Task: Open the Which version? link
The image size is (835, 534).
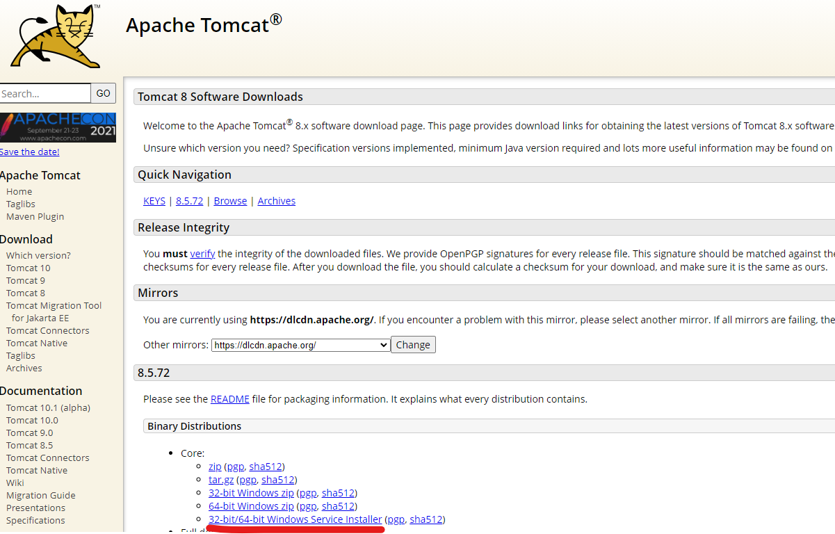Action: pos(38,255)
